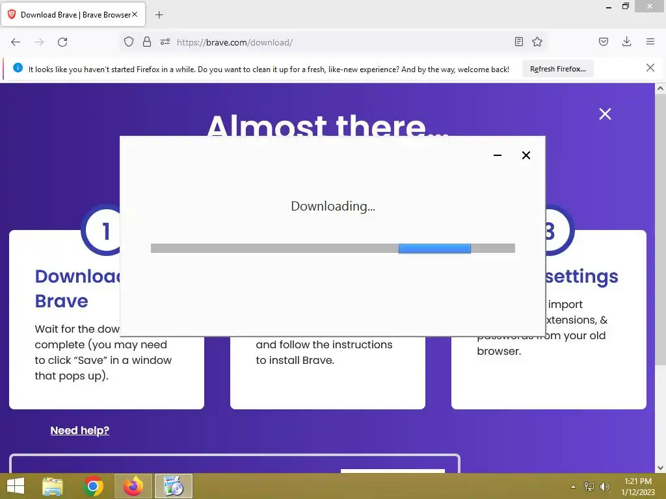Image resolution: width=666 pixels, height=499 pixels.
Task: Open network status tray icon
Action: coord(589,486)
